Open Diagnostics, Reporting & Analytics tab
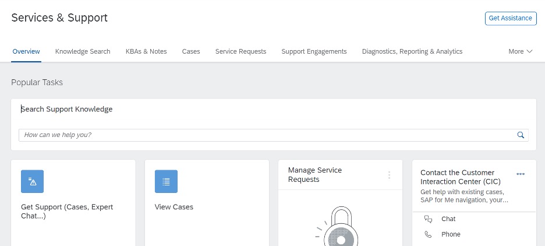545x246 pixels. [412, 51]
